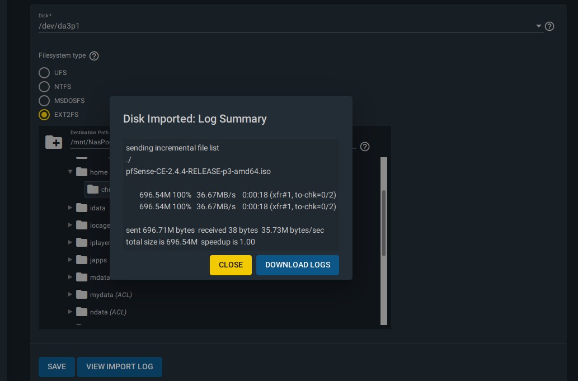
Task: Select the mdata folder icon
Action: 82,277
